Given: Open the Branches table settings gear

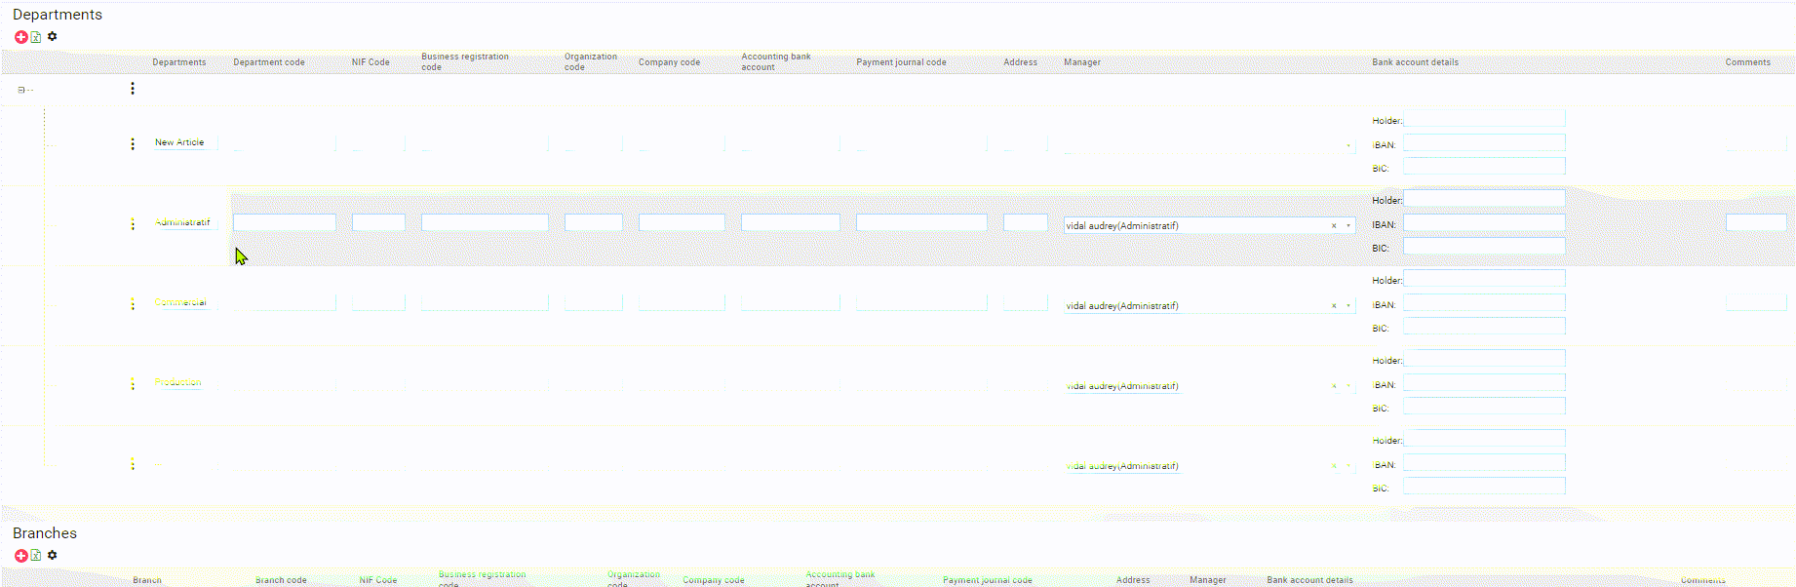Looking at the screenshot, I should [53, 555].
